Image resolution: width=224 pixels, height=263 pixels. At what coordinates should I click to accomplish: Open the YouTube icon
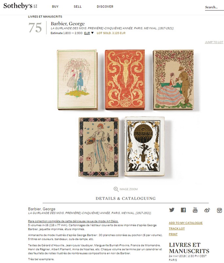point(195,210)
